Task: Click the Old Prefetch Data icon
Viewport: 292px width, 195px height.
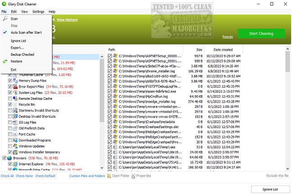Action: point(15,129)
